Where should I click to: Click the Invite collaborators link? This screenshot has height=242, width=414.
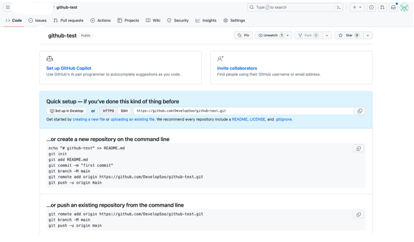(x=237, y=68)
